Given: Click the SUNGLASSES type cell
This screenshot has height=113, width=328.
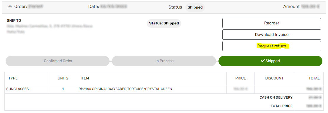Looking at the screenshot, I should point(18,89).
